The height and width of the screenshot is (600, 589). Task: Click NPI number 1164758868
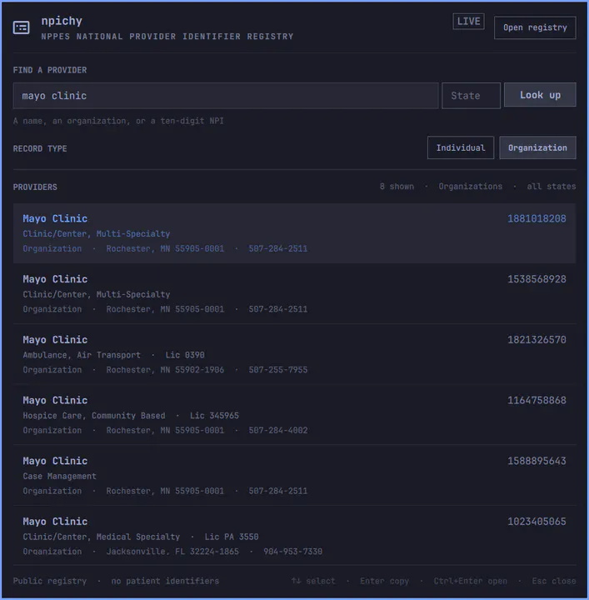pos(537,400)
